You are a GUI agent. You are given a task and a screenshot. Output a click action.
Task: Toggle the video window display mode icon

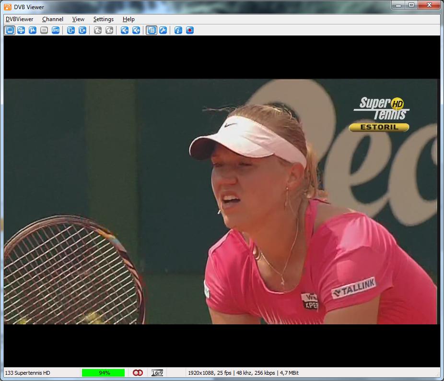(x=10, y=30)
